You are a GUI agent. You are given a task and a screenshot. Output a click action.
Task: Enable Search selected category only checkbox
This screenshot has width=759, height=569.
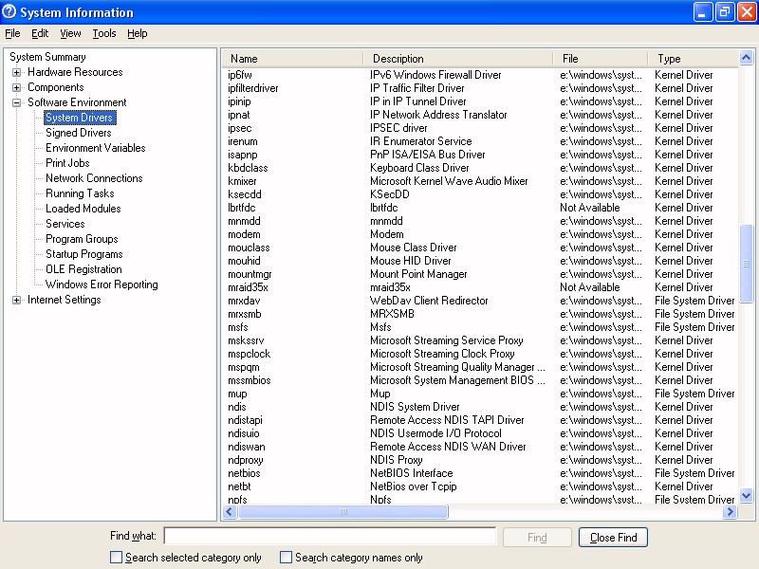pyautogui.click(x=117, y=558)
